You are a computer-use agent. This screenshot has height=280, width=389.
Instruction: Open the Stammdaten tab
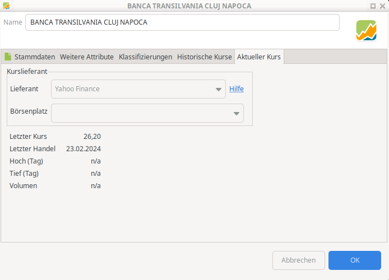[30, 57]
